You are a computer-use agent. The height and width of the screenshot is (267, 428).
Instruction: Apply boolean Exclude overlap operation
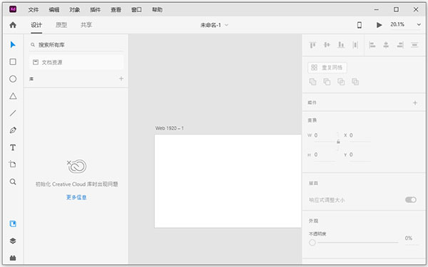355,81
